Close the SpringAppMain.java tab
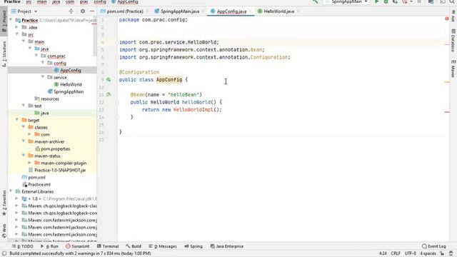Viewport: 457px width, 257px height. click(x=204, y=11)
